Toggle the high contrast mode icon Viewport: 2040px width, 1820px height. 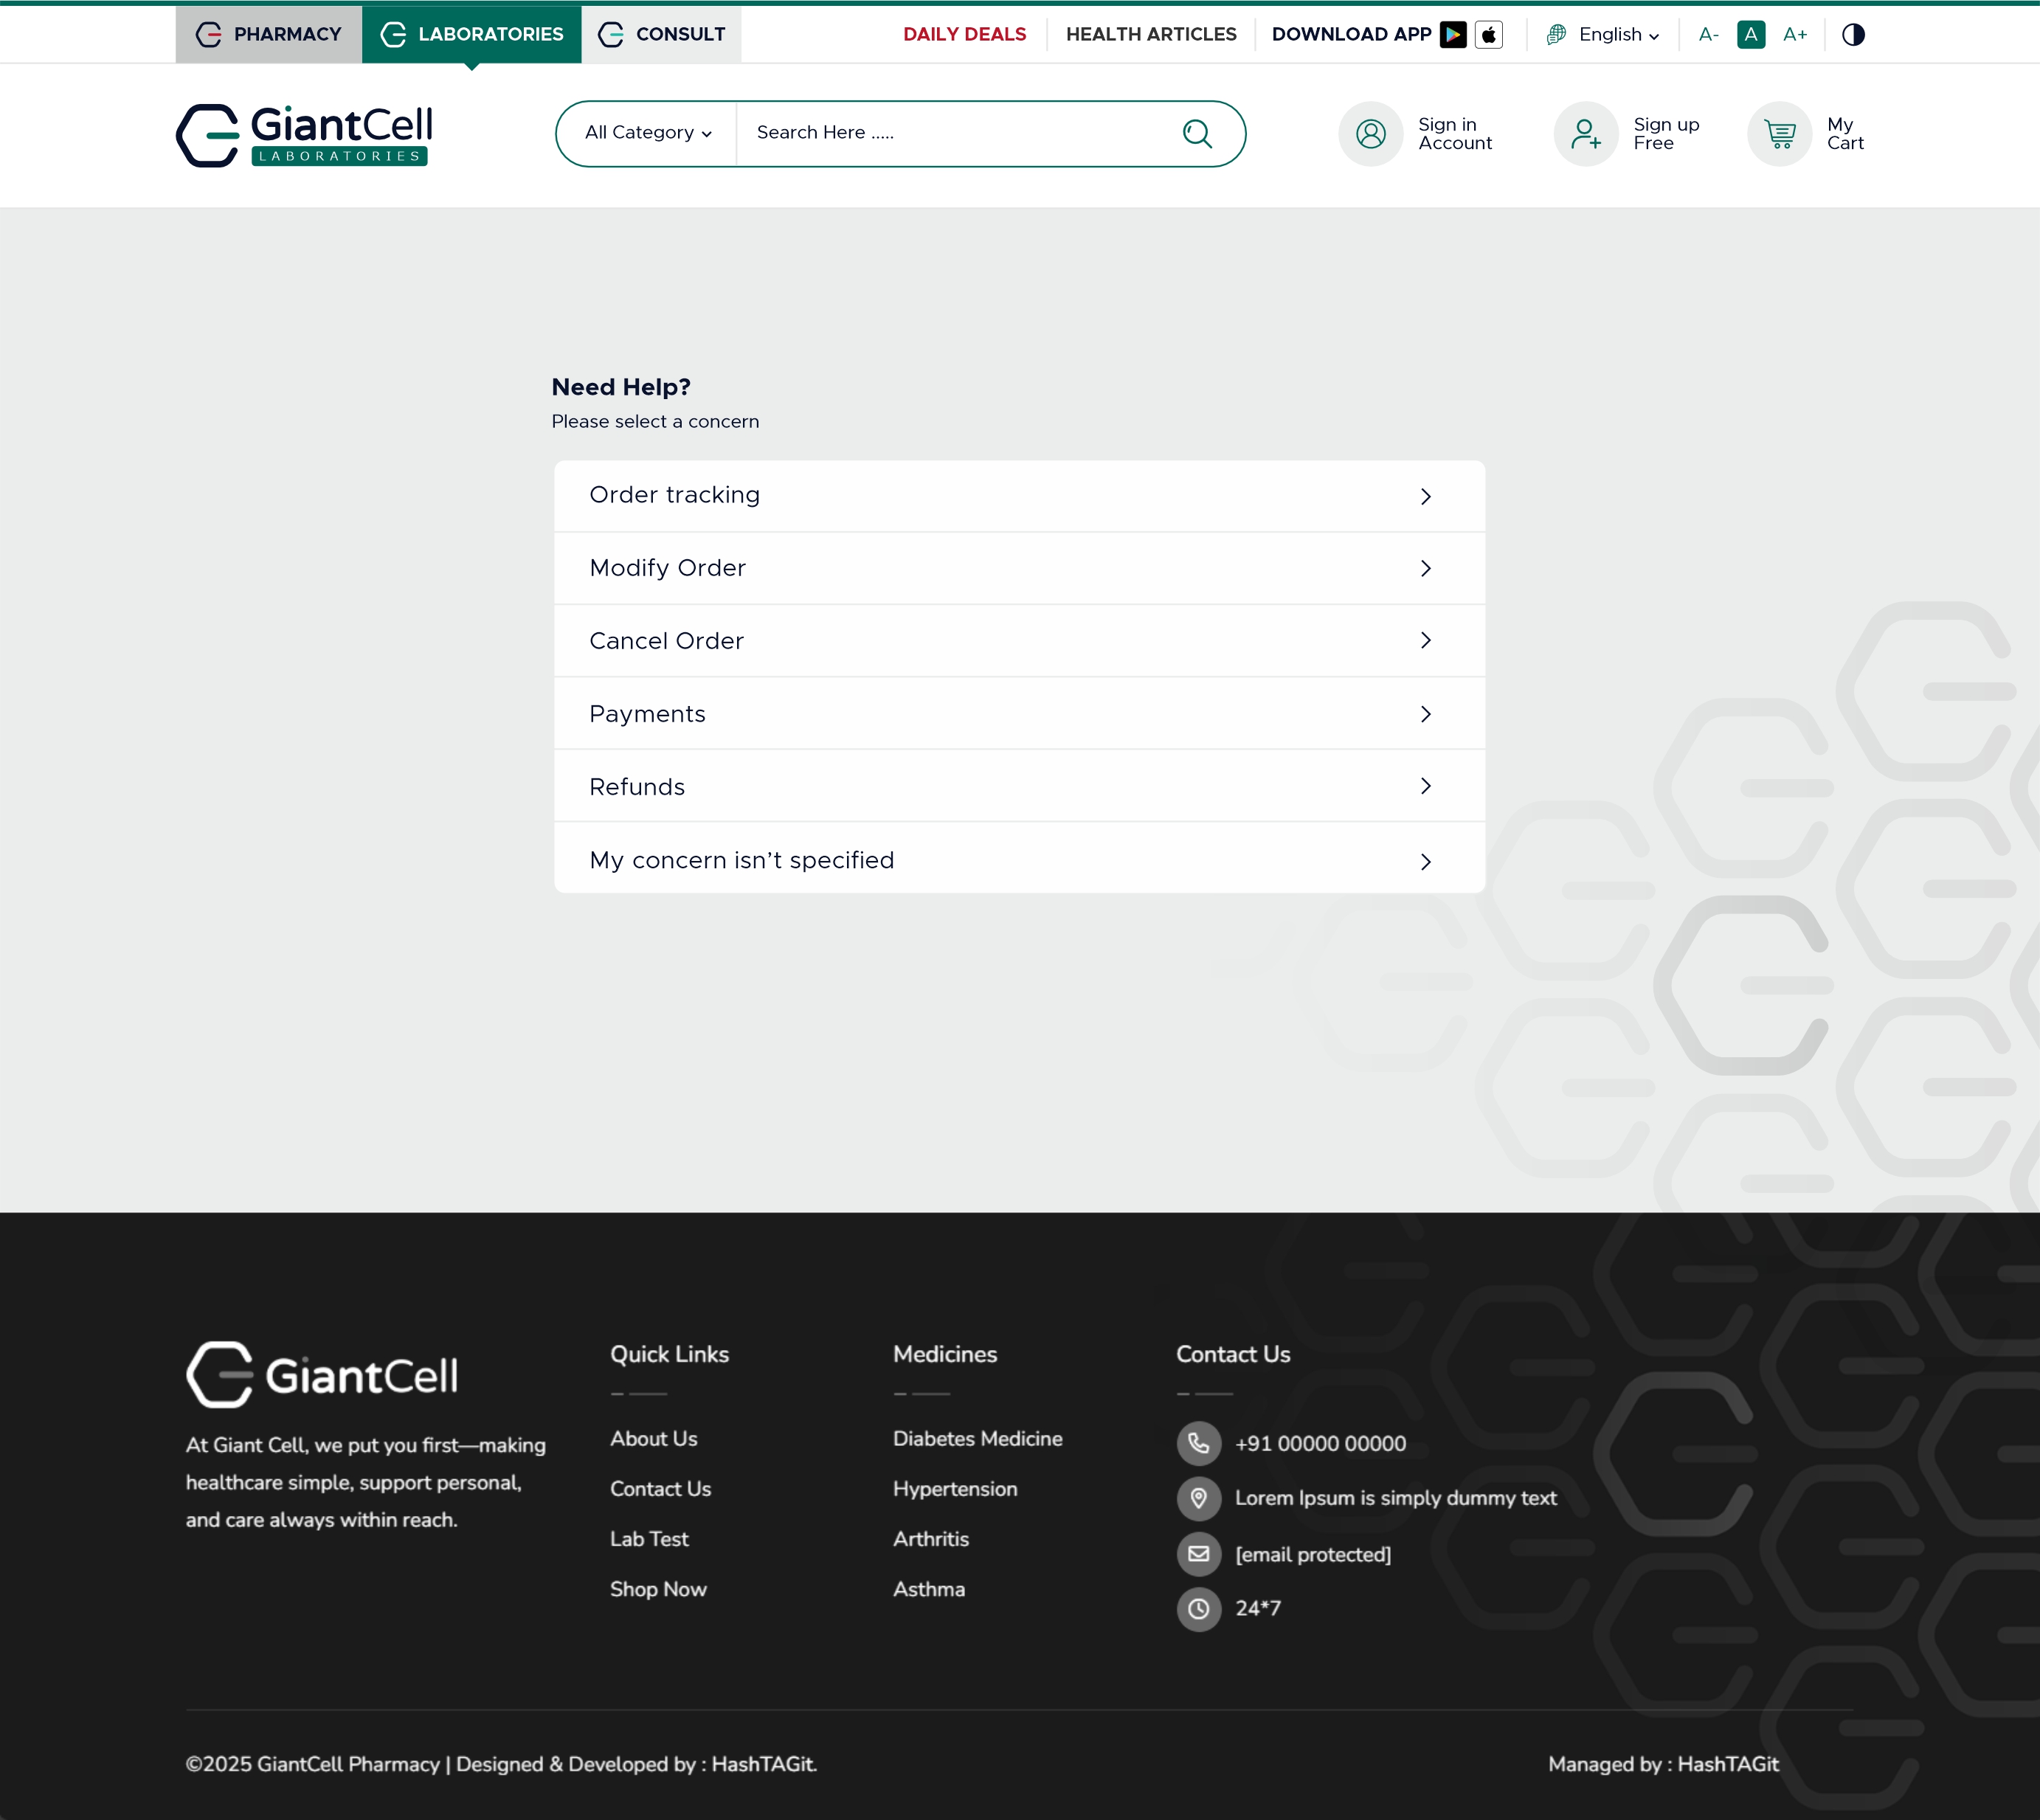[x=1853, y=35]
